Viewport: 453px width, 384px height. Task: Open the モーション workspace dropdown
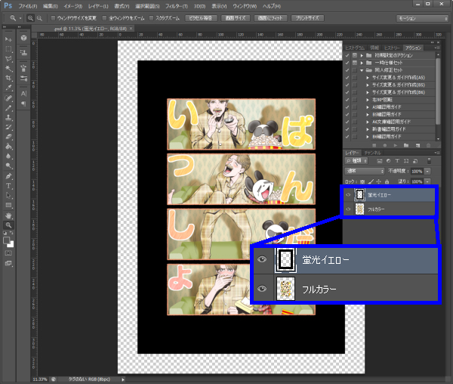coord(422,18)
